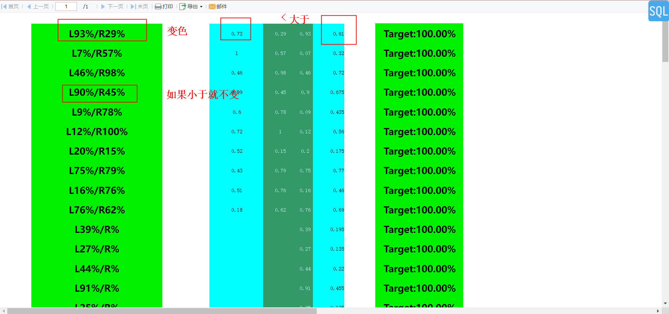669x314 pixels.
Task: Click the export (导出) icon
Action: (183, 6)
